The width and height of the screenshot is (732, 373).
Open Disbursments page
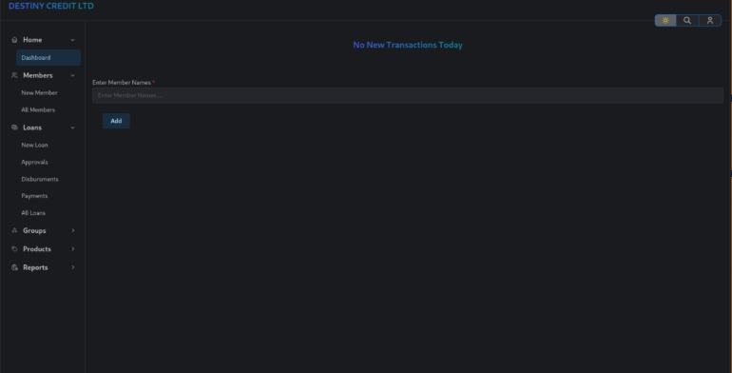tap(40, 179)
